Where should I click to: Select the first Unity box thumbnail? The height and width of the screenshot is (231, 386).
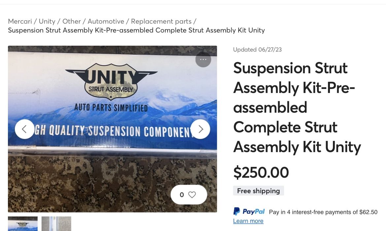click(23, 223)
